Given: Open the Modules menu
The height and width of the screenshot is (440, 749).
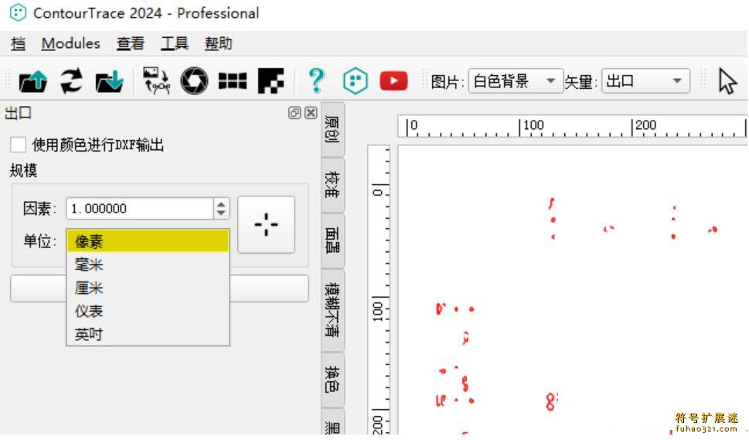Looking at the screenshot, I should tap(70, 43).
